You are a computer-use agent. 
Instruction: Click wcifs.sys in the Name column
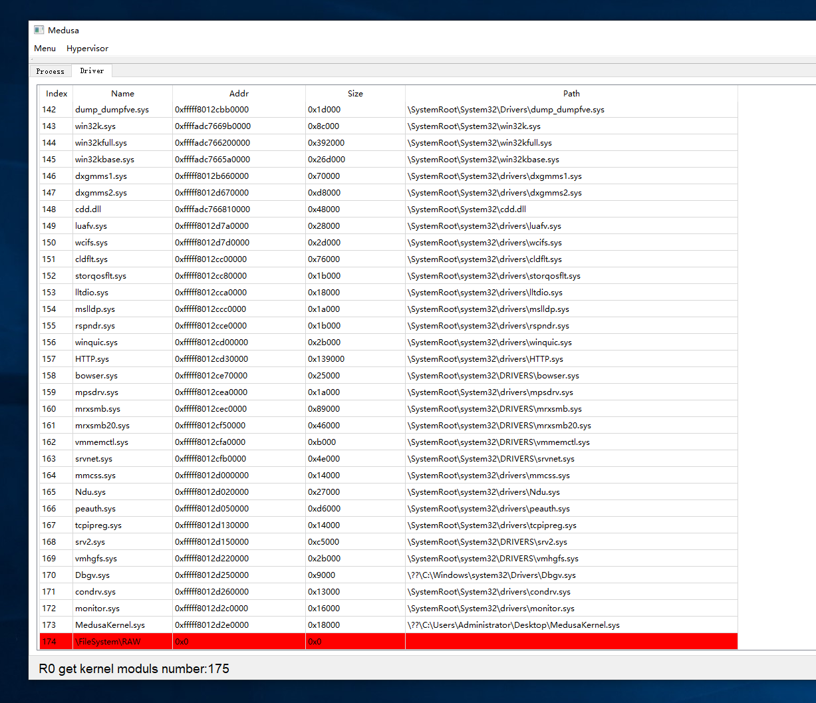[123, 243]
